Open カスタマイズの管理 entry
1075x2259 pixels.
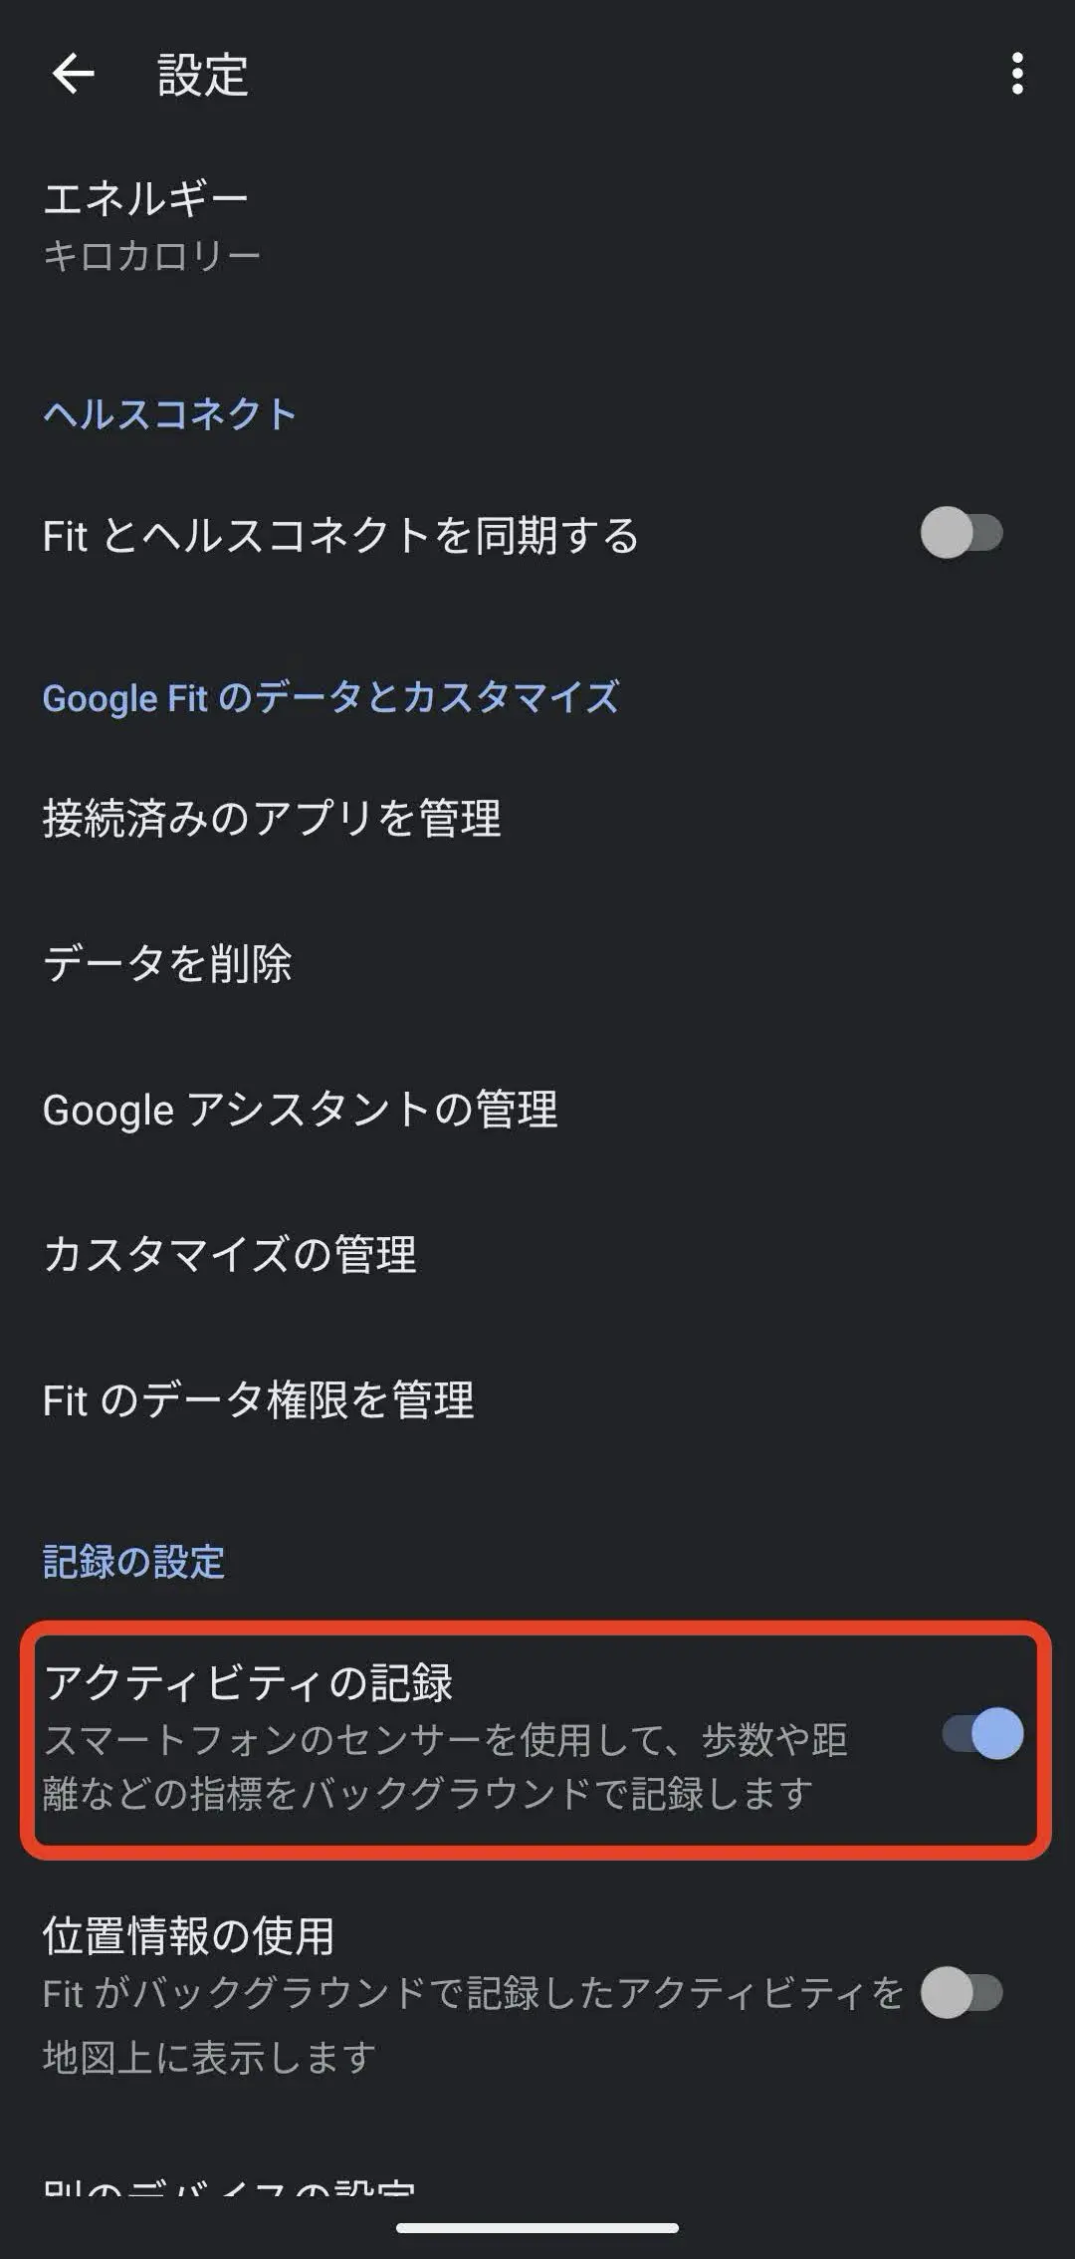pyautogui.click(x=230, y=1255)
